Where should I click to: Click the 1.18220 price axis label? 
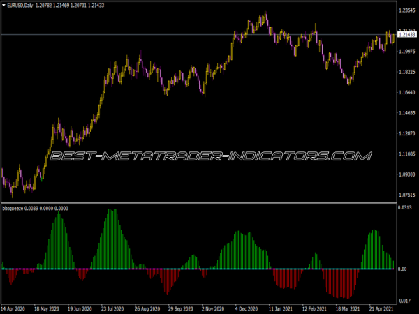(406, 72)
